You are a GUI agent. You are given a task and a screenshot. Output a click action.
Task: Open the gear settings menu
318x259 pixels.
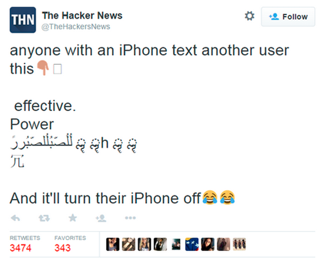(250, 16)
